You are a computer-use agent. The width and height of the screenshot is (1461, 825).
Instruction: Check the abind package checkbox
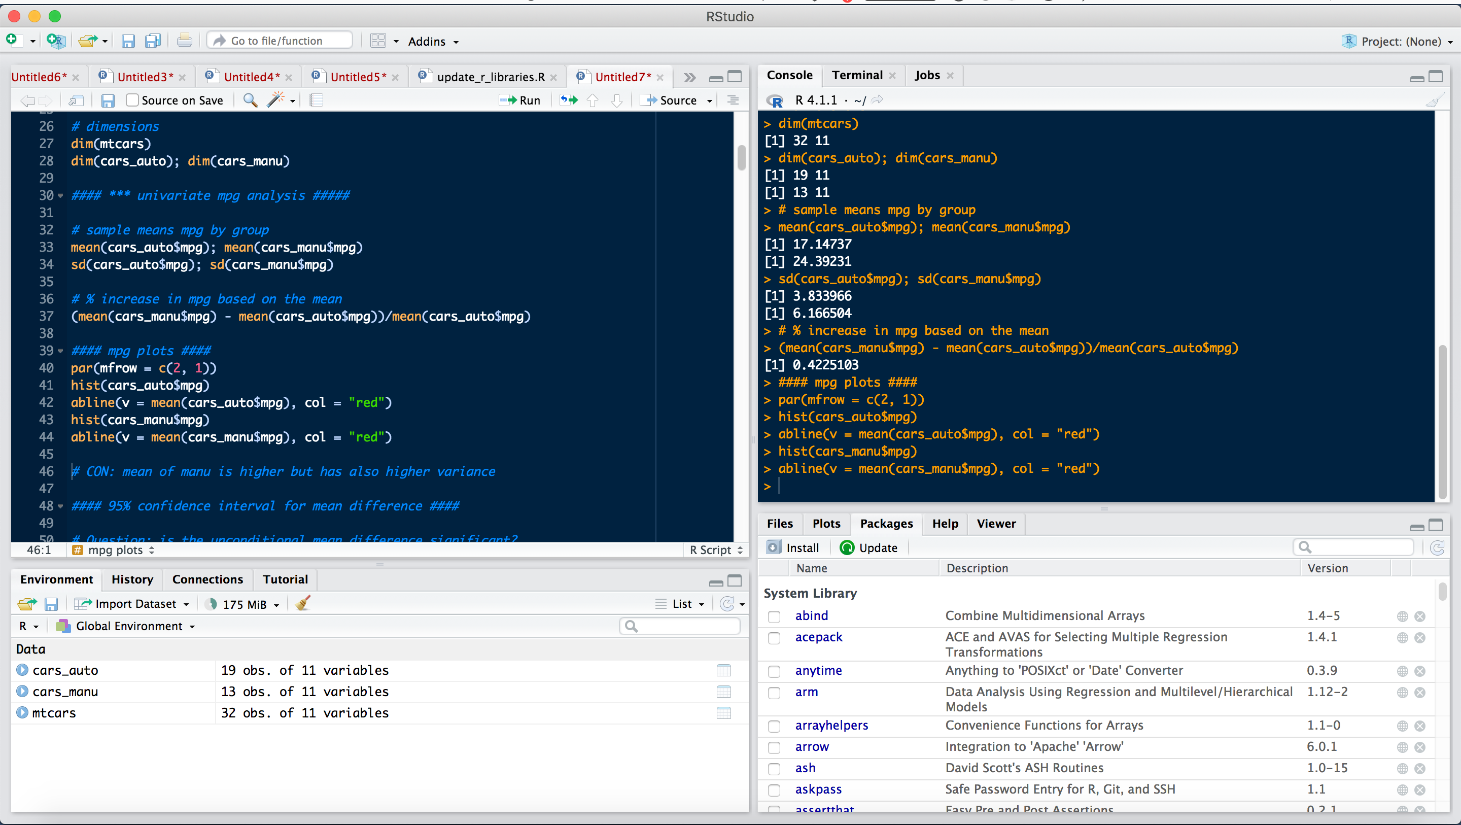click(774, 616)
